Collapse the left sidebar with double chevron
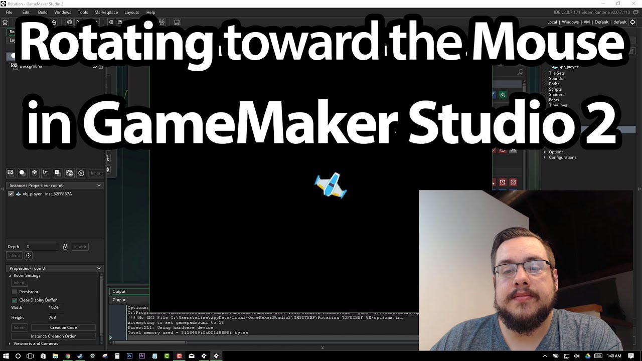This screenshot has height=361, width=642. pos(3,189)
